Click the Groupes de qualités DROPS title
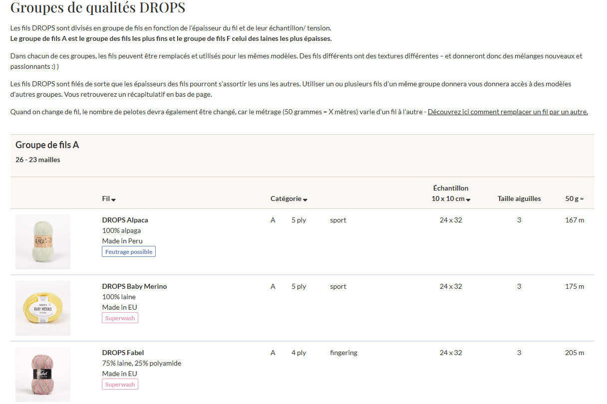The width and height of the screenshot is (607, 404). click(98, 7)
